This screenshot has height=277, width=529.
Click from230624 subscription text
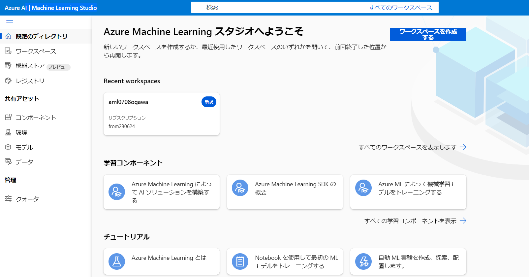(x=122, y=126)
